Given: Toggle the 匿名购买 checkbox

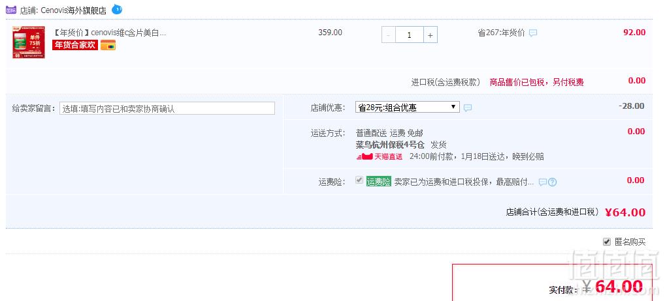Looking at the screenshot, I should [607, 242].
